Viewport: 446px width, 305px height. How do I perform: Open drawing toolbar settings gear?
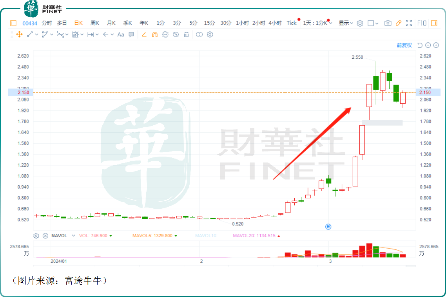(210, 34)
